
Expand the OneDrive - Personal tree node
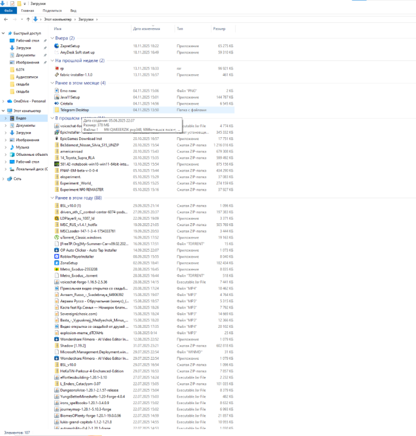pyautogui.click(x=3, y=101)
